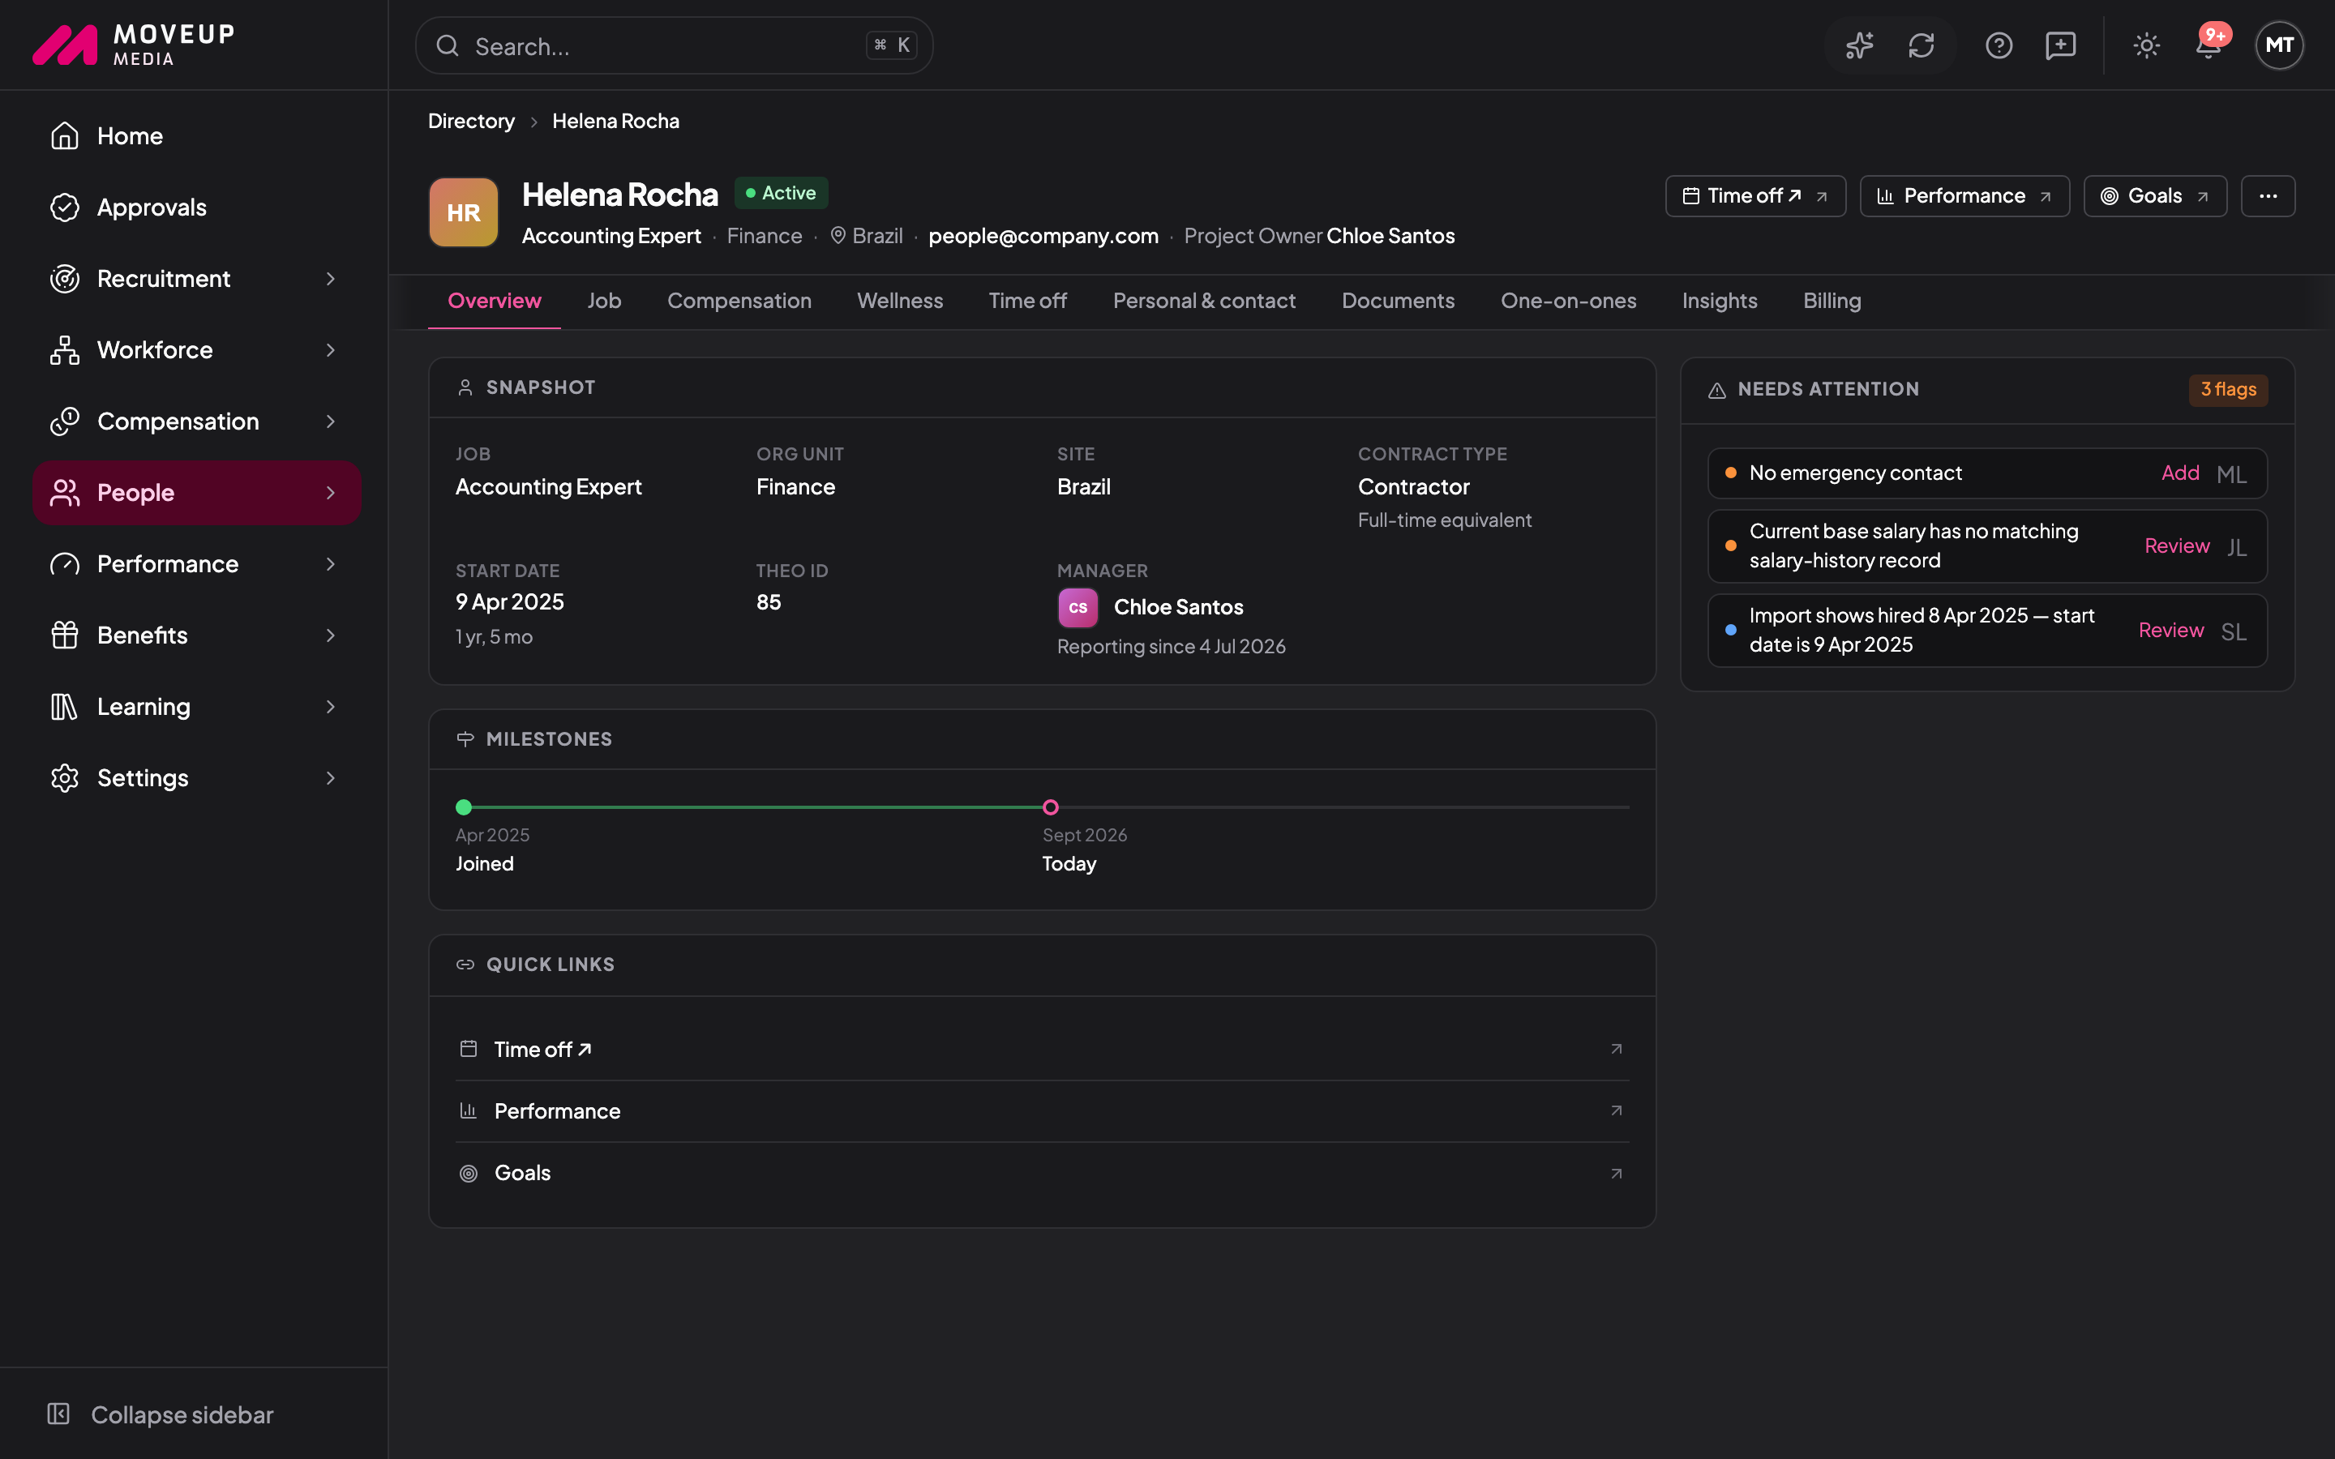Review the import hire date flag
2335x1459 pixels.
pyautogui.click(x=2171, y=630)
